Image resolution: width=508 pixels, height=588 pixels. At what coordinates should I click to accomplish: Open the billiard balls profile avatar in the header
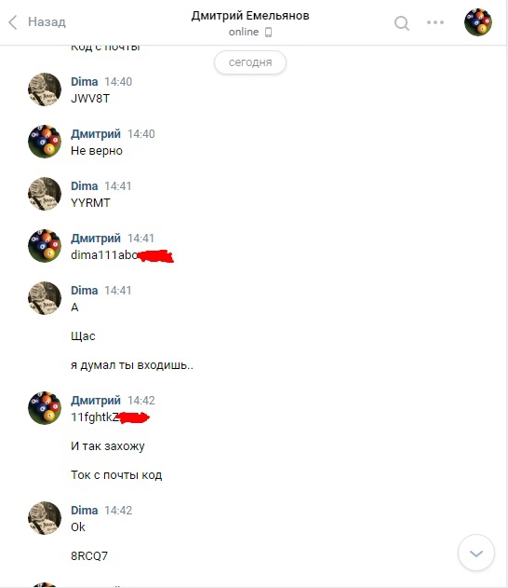[x=478, y=22]
